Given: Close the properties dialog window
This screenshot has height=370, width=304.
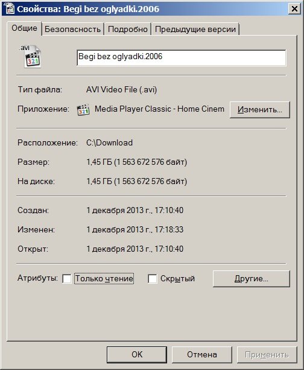Looking at the screenshot, I should 294,8.
